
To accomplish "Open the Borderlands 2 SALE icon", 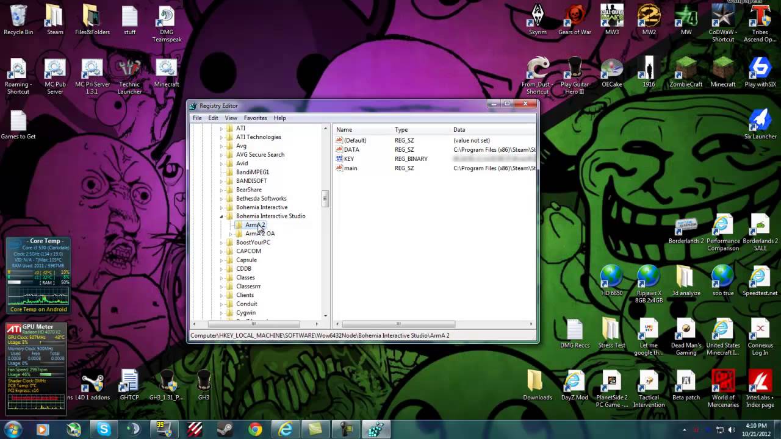I will 760,233.
